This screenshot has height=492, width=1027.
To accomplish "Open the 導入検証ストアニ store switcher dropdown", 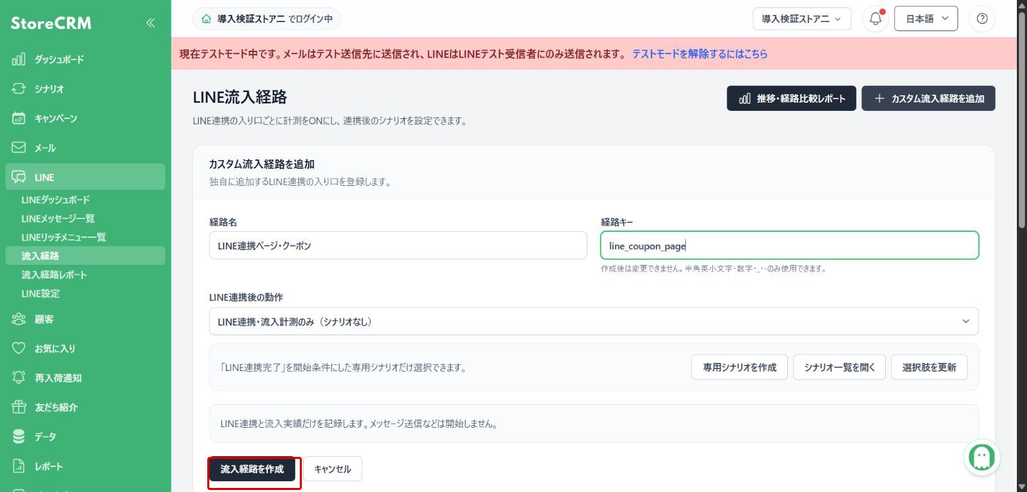I will tap(802, 19).
